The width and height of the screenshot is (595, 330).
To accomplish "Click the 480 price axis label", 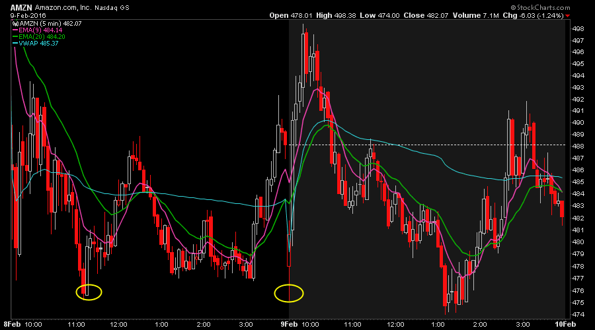I will tap(578, 242).
